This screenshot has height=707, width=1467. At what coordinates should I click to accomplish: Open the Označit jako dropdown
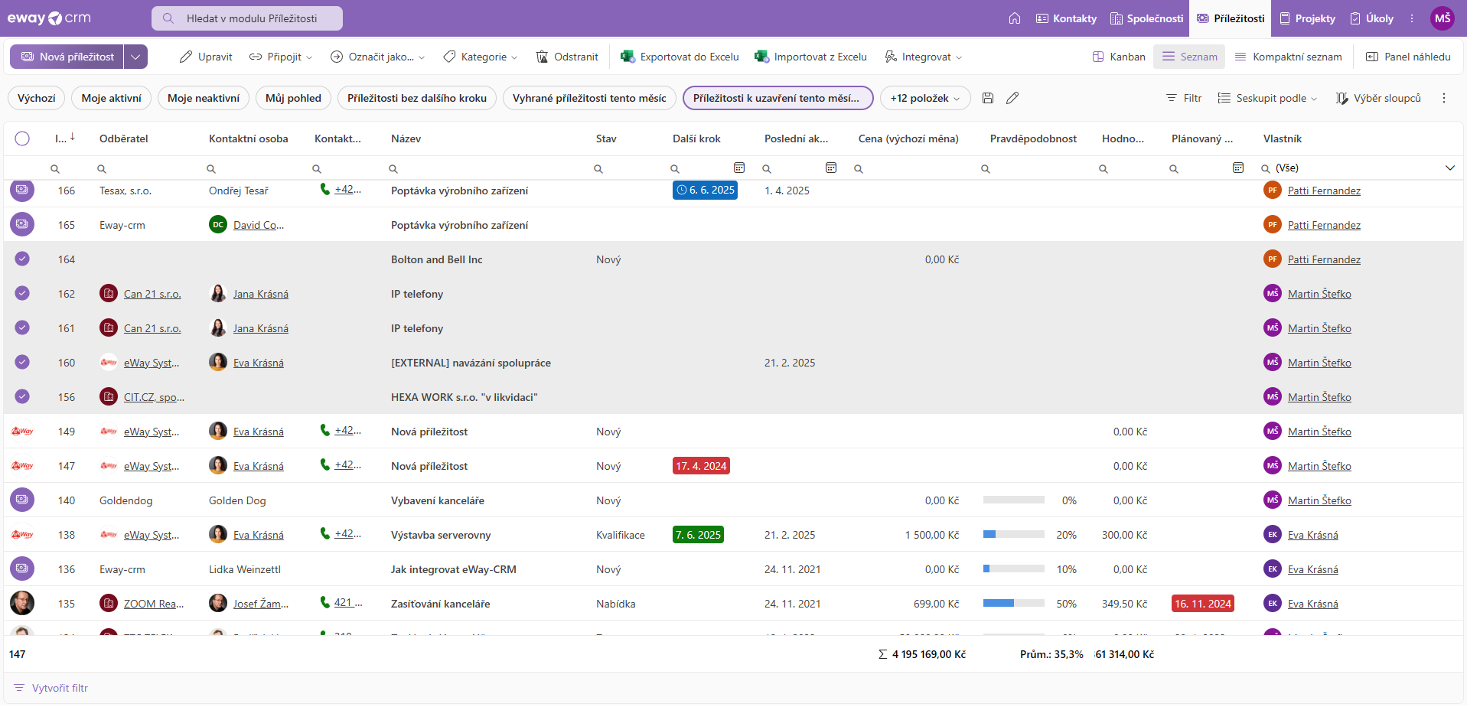pos(377,57)
